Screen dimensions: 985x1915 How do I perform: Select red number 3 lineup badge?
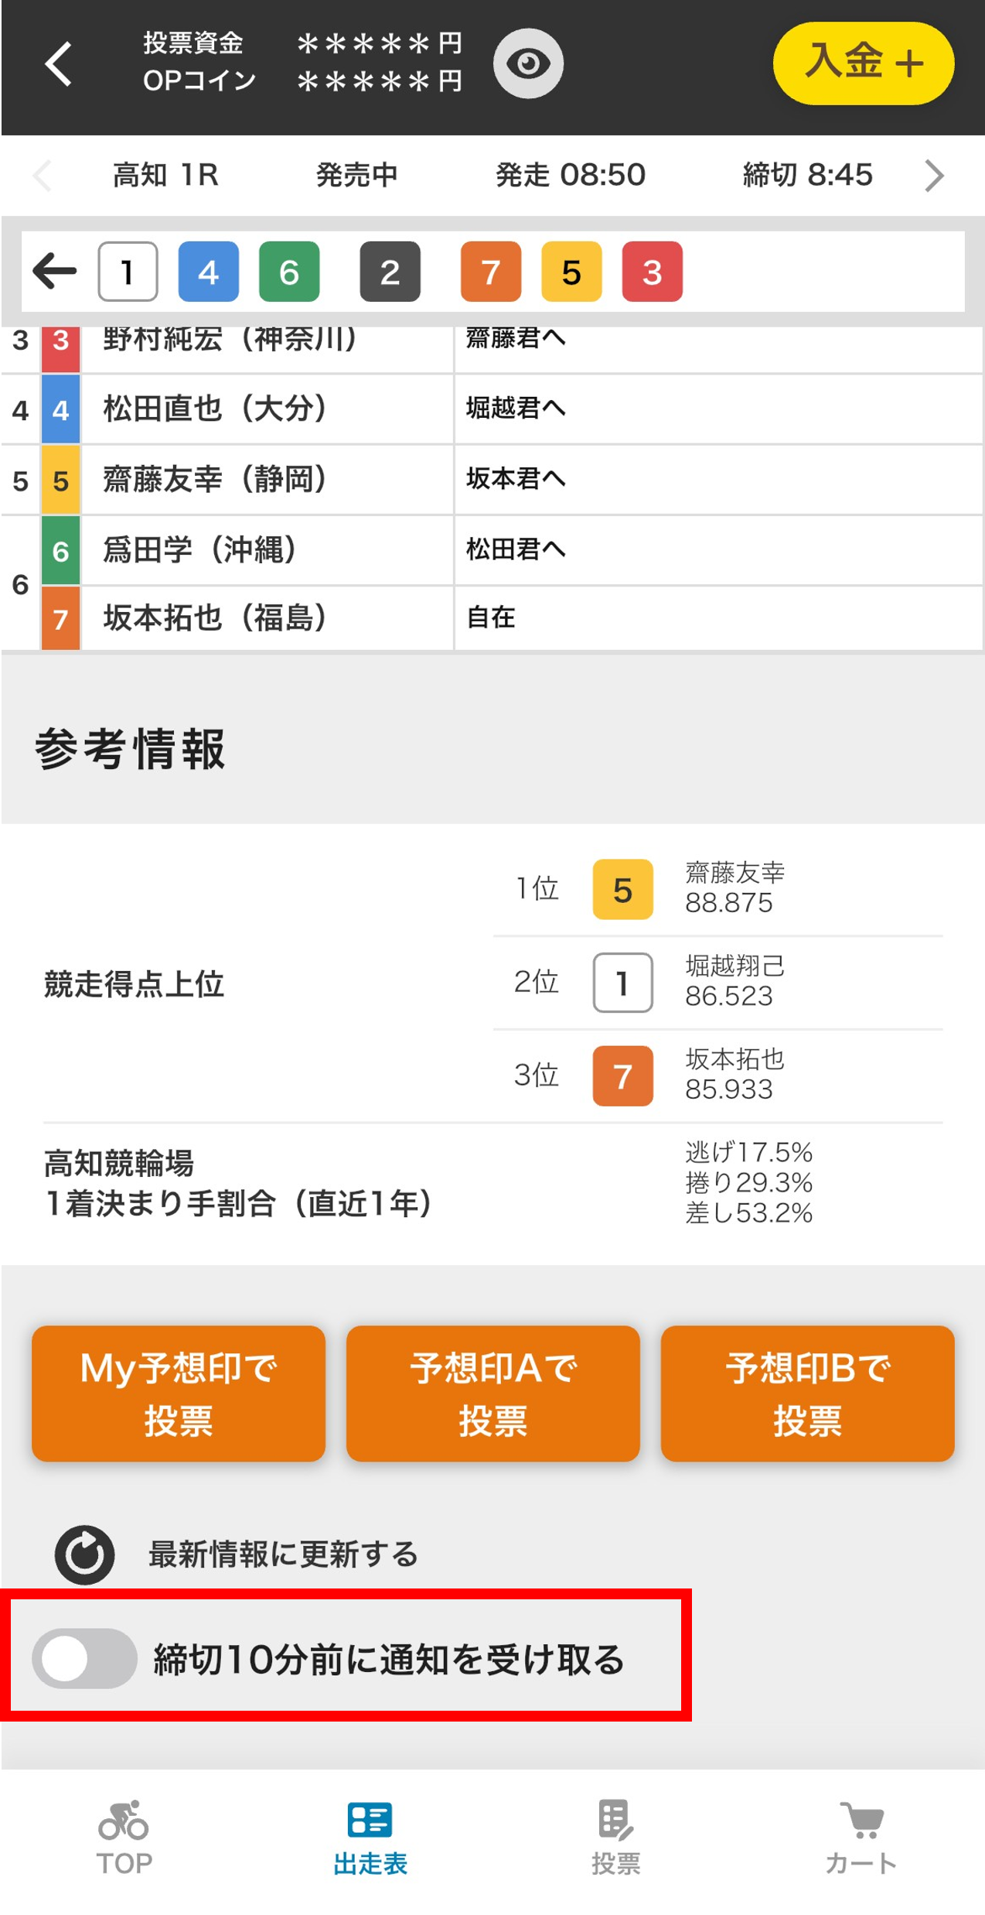pos(652,272)
